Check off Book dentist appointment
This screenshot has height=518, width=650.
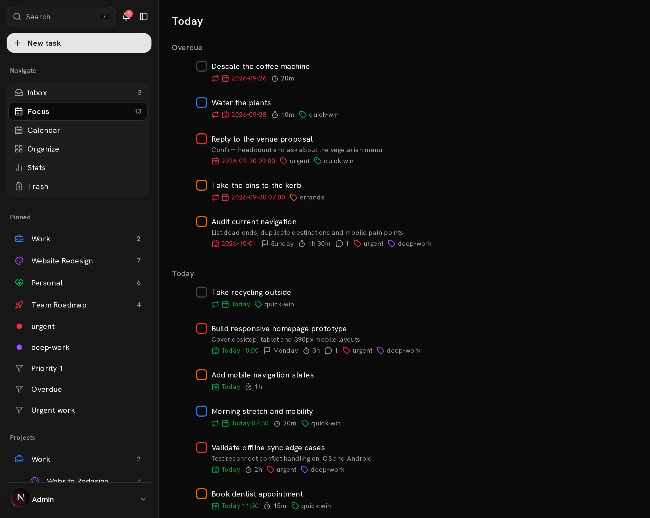click(x=201, y=494)
